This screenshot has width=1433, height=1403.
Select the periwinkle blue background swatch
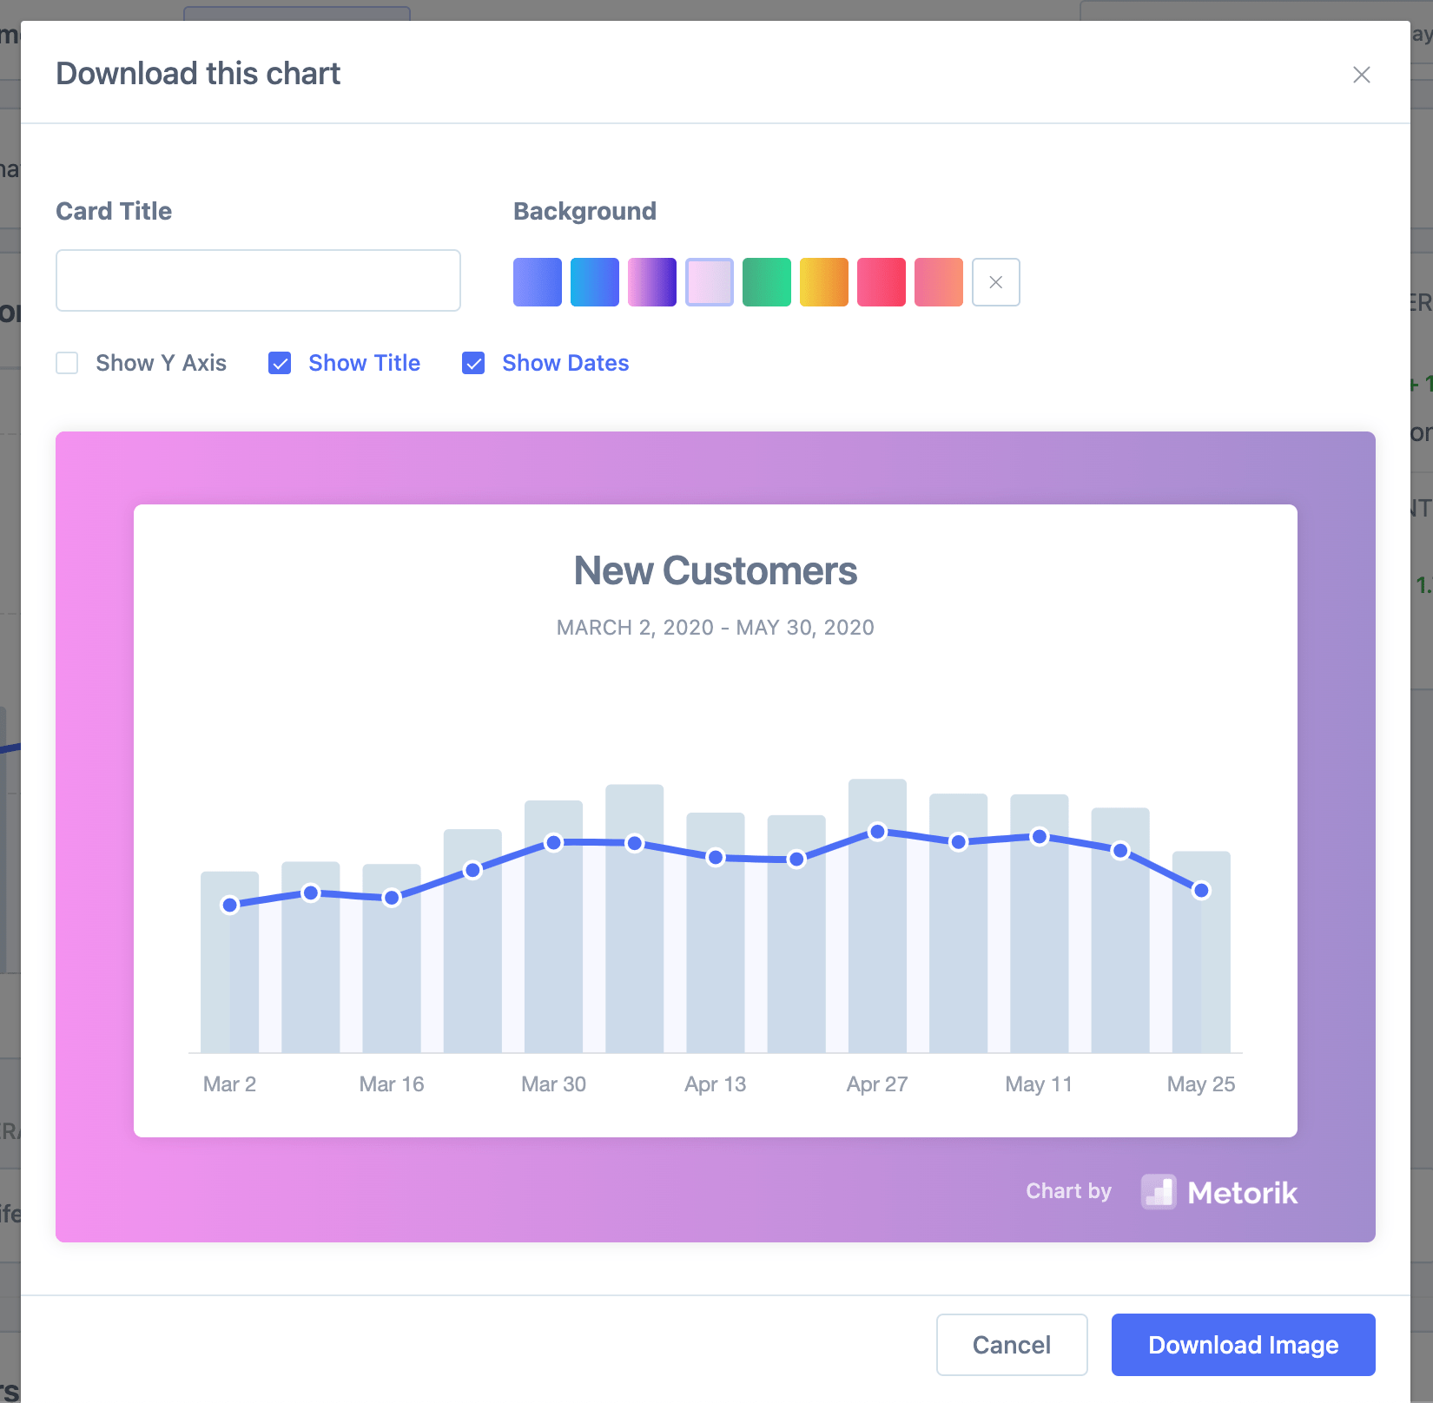pos(537,282)
